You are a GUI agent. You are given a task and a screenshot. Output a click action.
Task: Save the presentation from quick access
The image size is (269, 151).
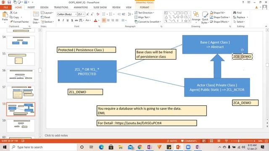(x=9, y=3)
